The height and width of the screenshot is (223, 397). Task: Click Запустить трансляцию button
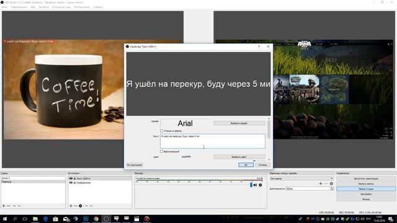[x=366, y=178]
